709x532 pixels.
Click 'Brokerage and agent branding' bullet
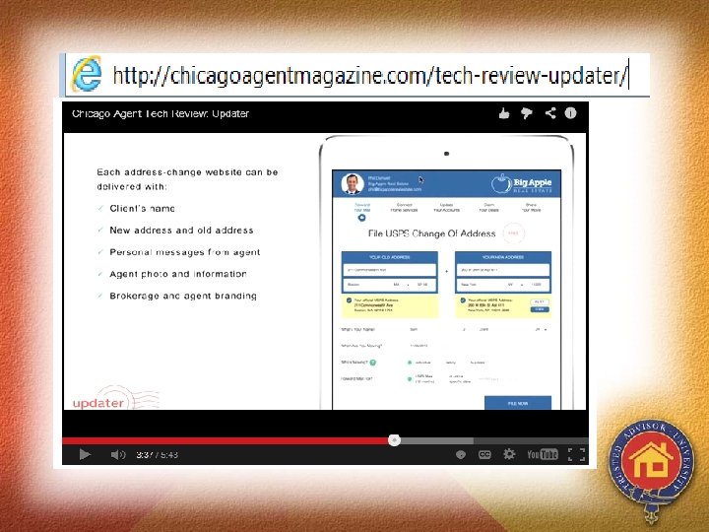click(x=183, y=296)
